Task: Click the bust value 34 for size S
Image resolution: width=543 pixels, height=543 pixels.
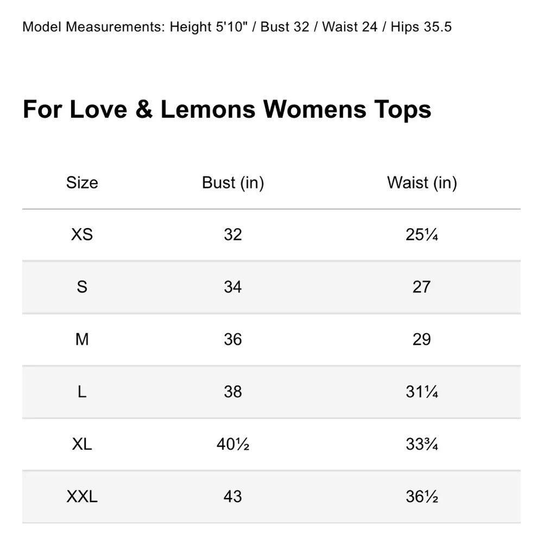Action: [233, 287]
